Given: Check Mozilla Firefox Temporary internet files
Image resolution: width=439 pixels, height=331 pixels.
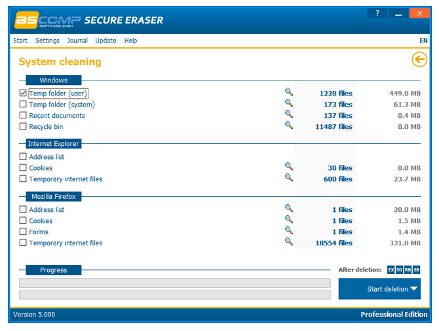Looking at the screenshot, I should pyautogui.click(x=23, y=243).
